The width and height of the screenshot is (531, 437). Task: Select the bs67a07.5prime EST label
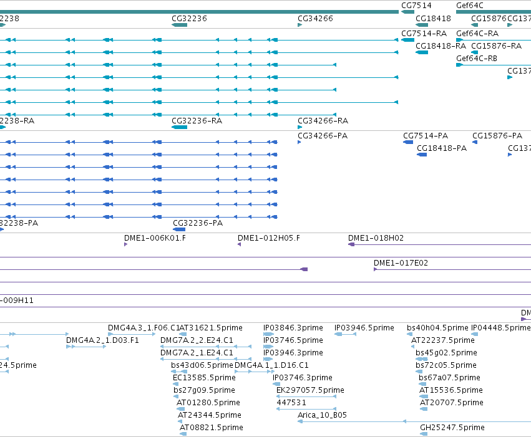449,378
